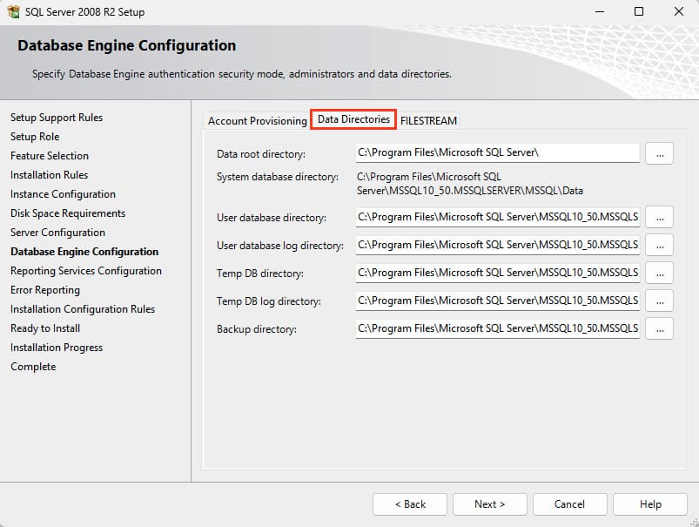Open Help for this setup page

pyautogui.click(x=650, y=504)
